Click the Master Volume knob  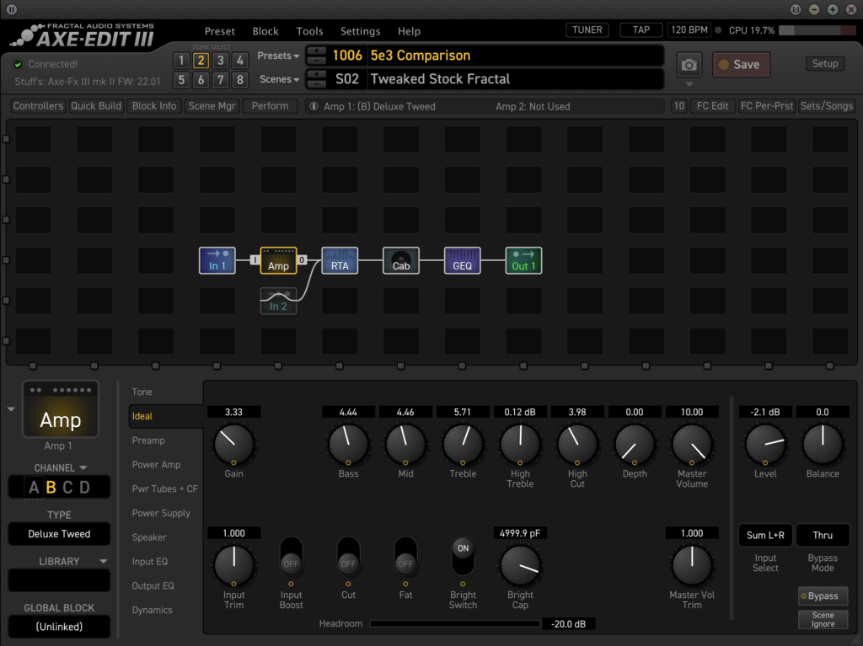coord(692,444)
